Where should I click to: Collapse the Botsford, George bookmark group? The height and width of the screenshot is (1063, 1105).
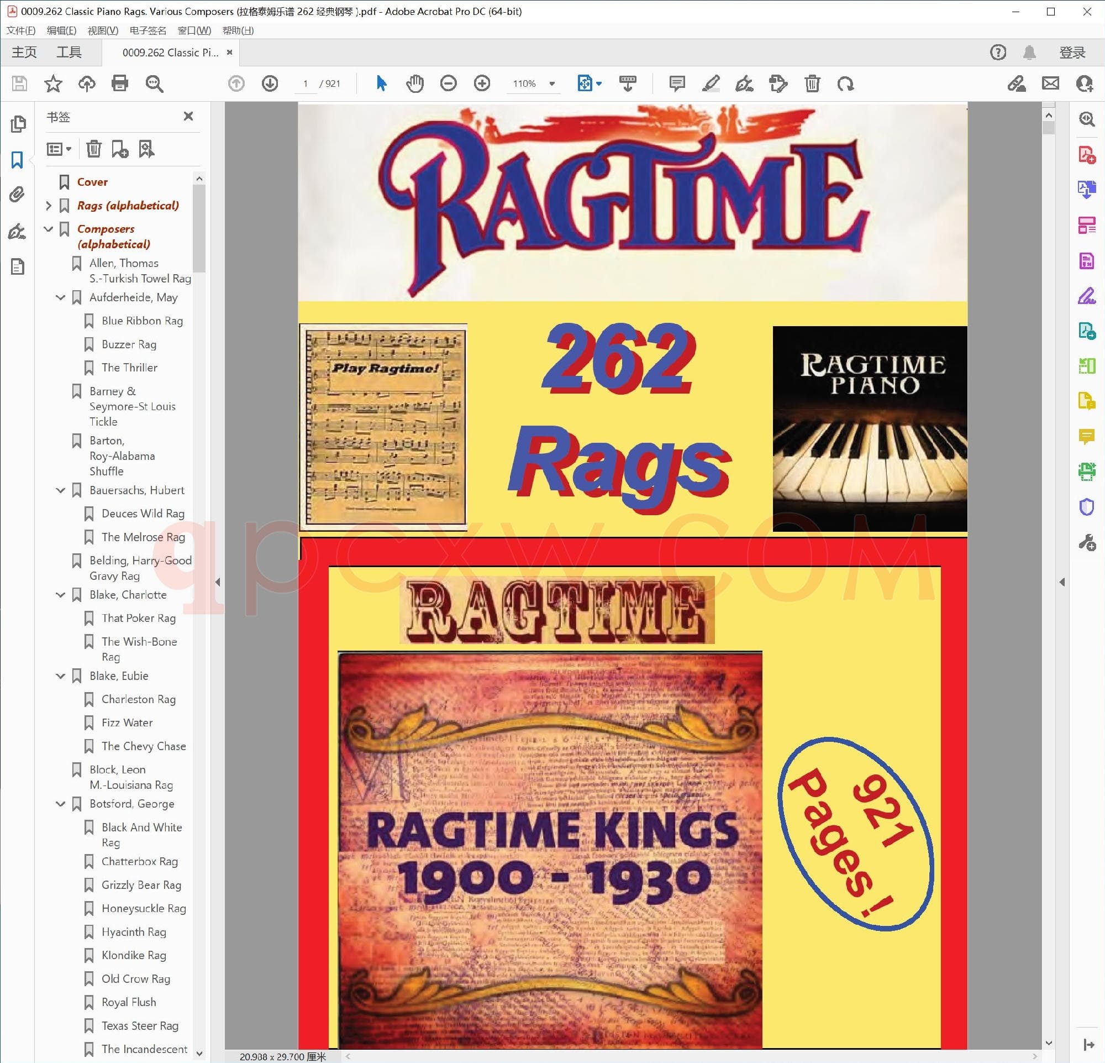[60, 804]
